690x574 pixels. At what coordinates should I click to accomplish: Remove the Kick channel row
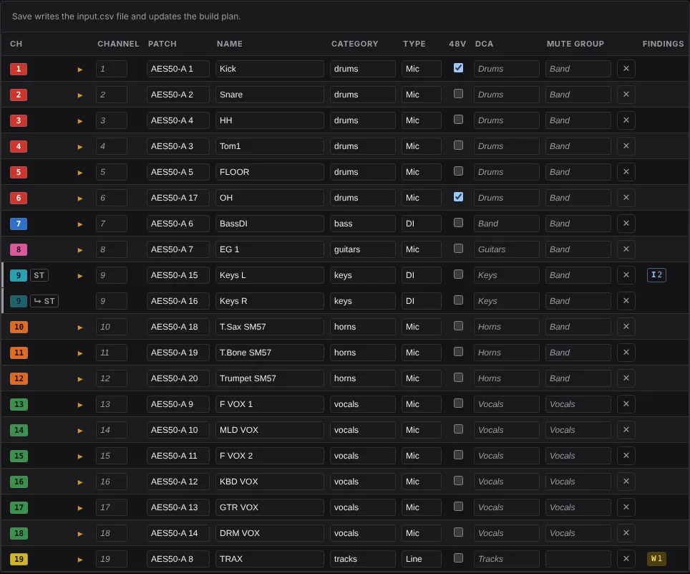pos(626,69)
